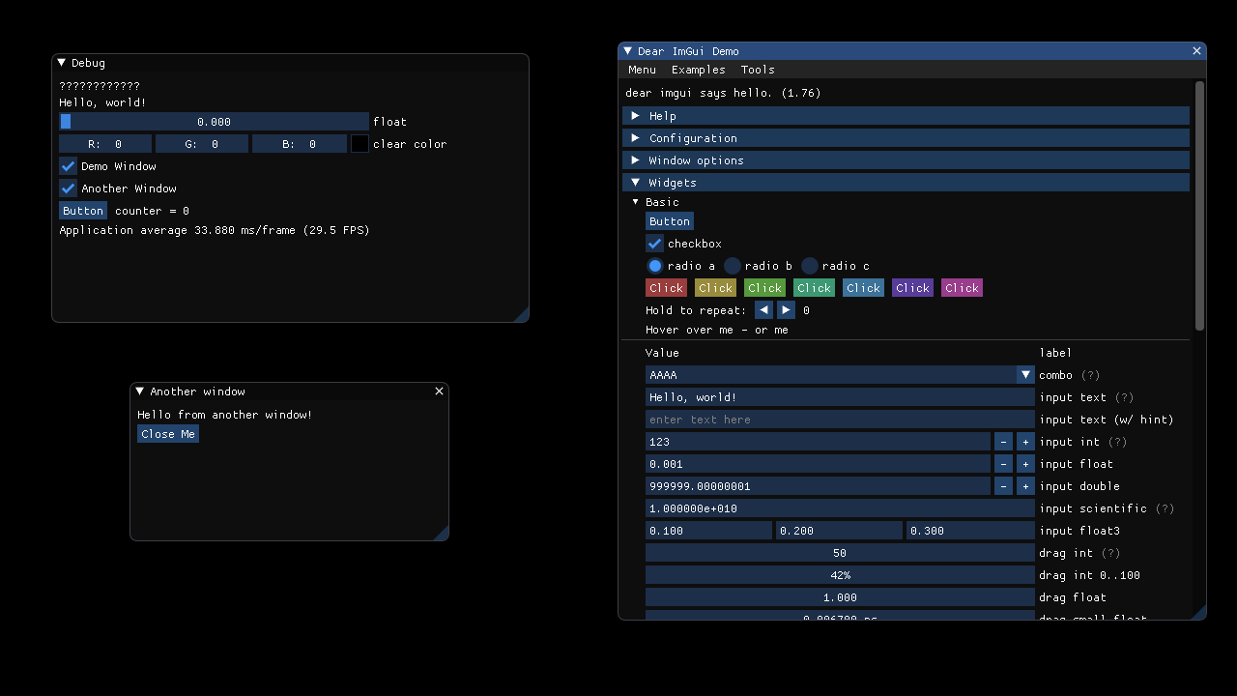Uncheck Another Window checkbox in Debug
Image resolution: width=1237 pixels, height=696 pixels.
point(68,188)
